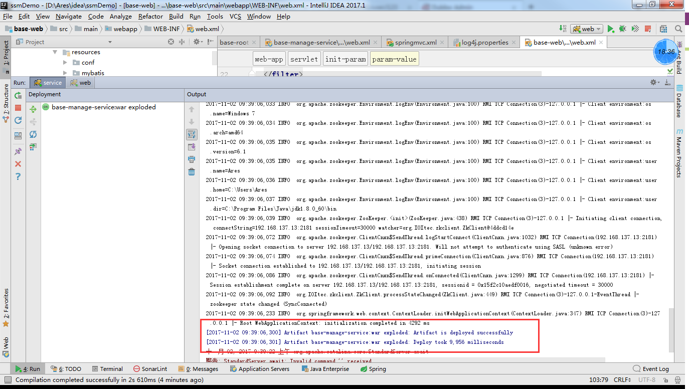
Task: Open Project Structure dialog icon
Action: [x=663, y=29]
